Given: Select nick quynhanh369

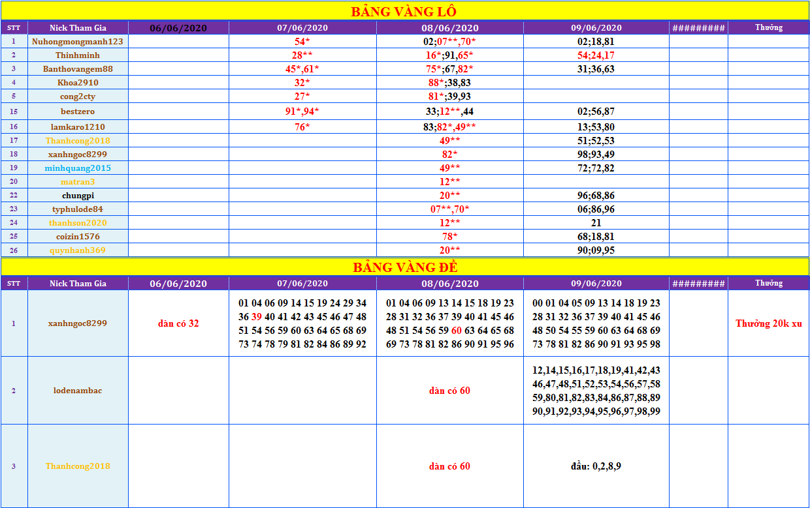Looking at the screenshot, I should pos(78,250).
